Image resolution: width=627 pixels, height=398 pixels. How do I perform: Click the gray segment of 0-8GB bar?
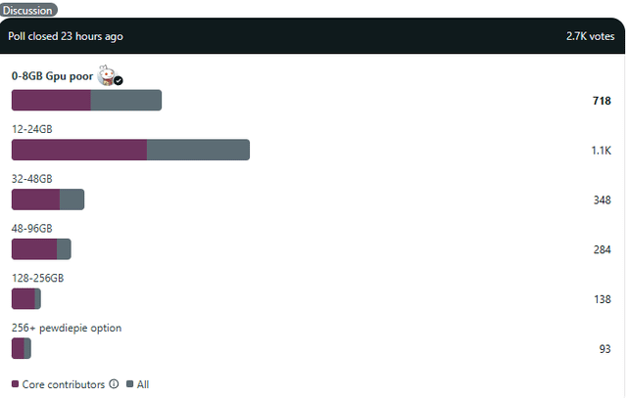point(126,100)
